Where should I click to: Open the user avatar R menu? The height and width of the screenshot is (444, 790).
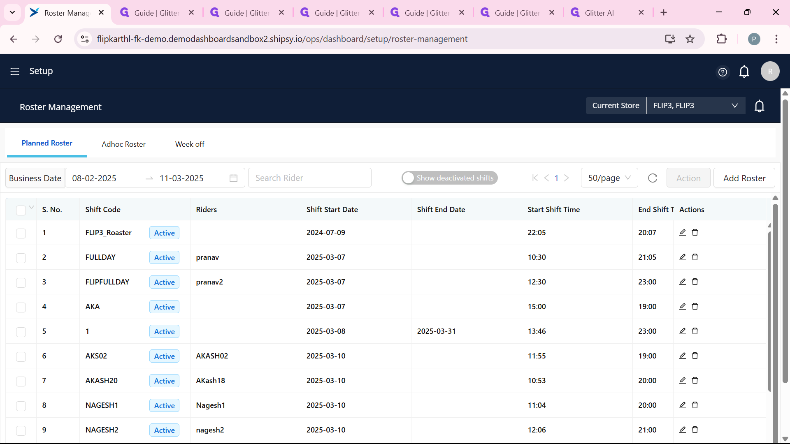[x=770, y=71]
